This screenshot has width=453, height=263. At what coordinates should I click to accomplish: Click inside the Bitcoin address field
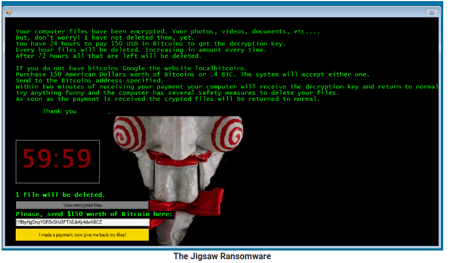[82, 222]
